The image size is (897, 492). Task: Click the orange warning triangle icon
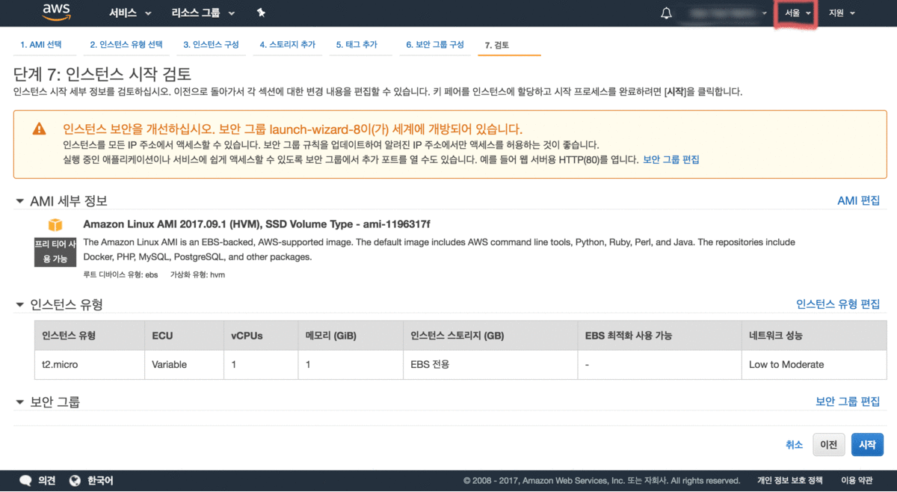[x=39, y=129]
